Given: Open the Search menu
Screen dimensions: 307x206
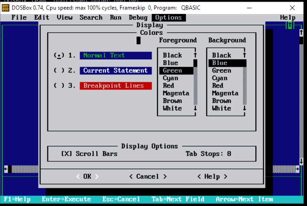Looking at the screenshot, I should [x=91, y=17].
